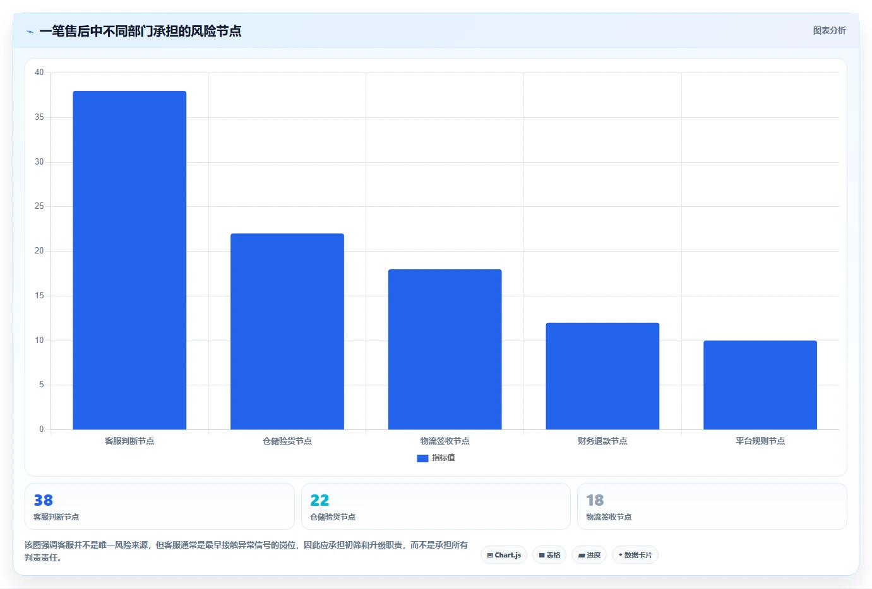Click the y-axis value 40
The height and width of the screenshot is (589, 872).
pyautogui.click(x=39, y=73)
